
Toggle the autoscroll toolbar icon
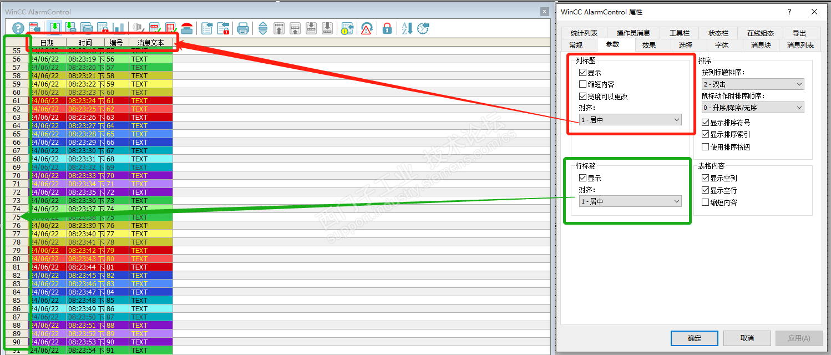(263, 28)
